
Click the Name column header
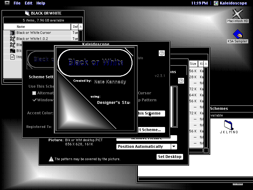click(37, 27)
